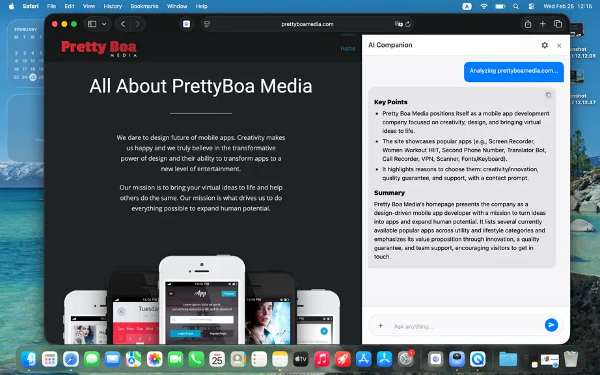The height and width of the screenshot is (375, 600).
Task: Reload the page with refresh icon
Action: pos(408,24)
